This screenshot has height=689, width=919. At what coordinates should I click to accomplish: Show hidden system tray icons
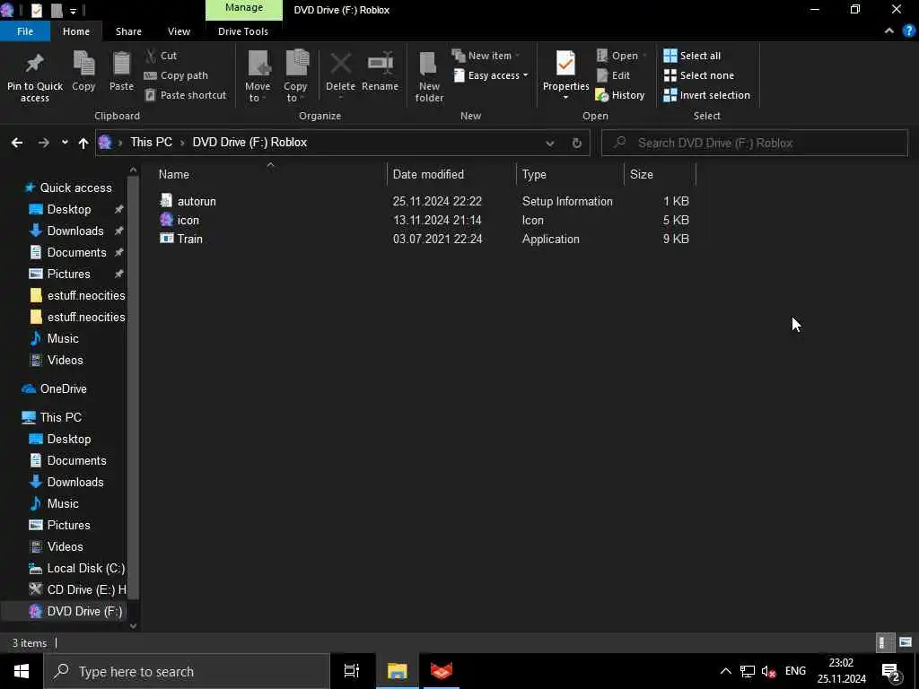pyautogui.click(x=725, y=671)
